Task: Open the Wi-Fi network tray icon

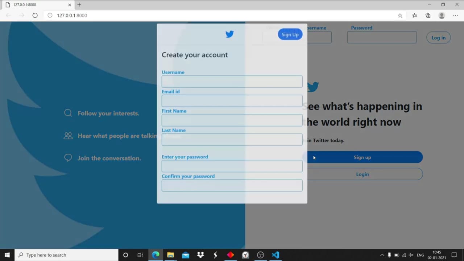Action: pos(404,255)
